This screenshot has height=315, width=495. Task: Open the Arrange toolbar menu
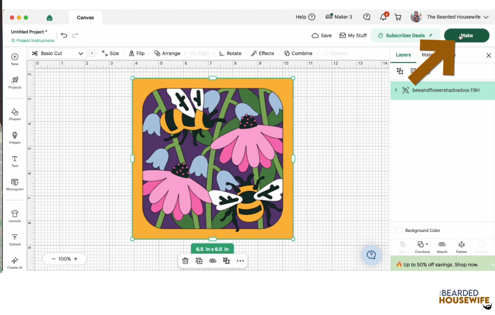(x=167, y=53)
